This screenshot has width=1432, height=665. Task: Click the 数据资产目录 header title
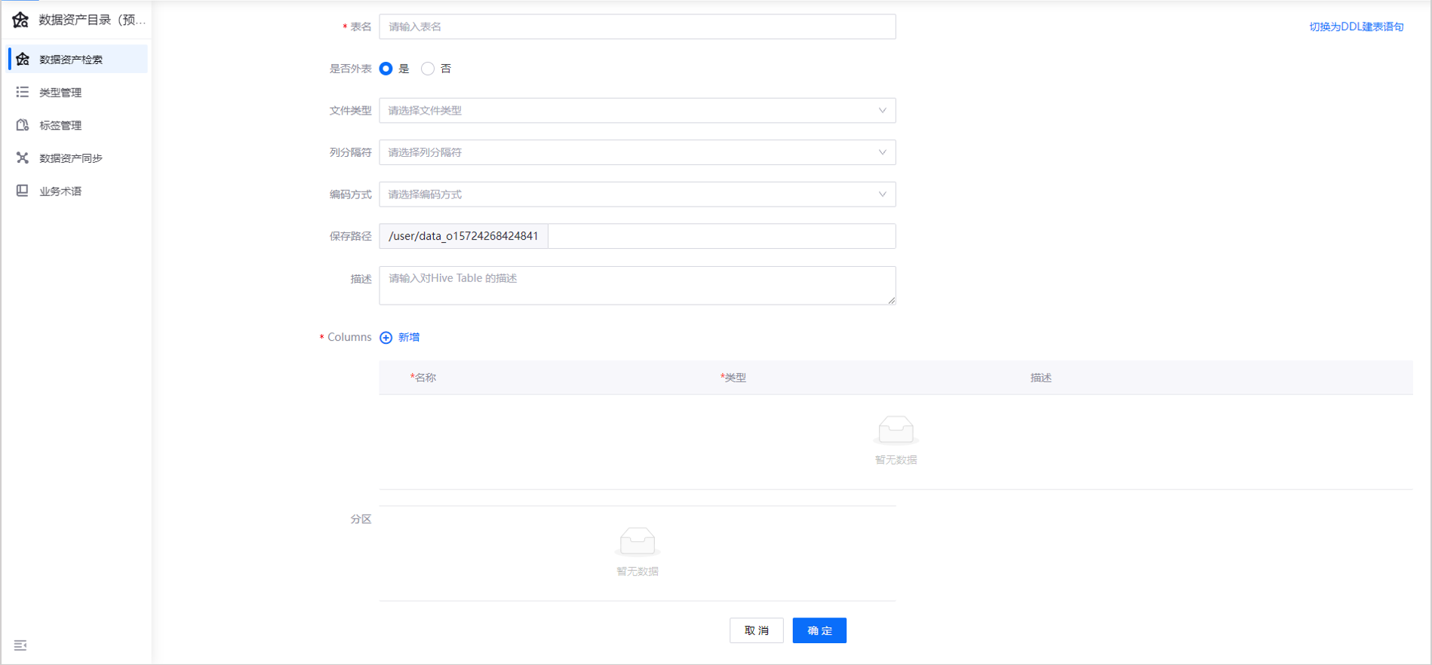click(92, 20)
